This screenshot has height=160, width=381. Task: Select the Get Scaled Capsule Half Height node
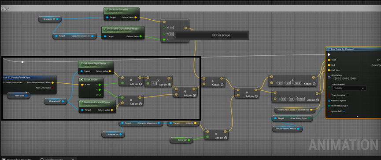(x=123, y=33)
